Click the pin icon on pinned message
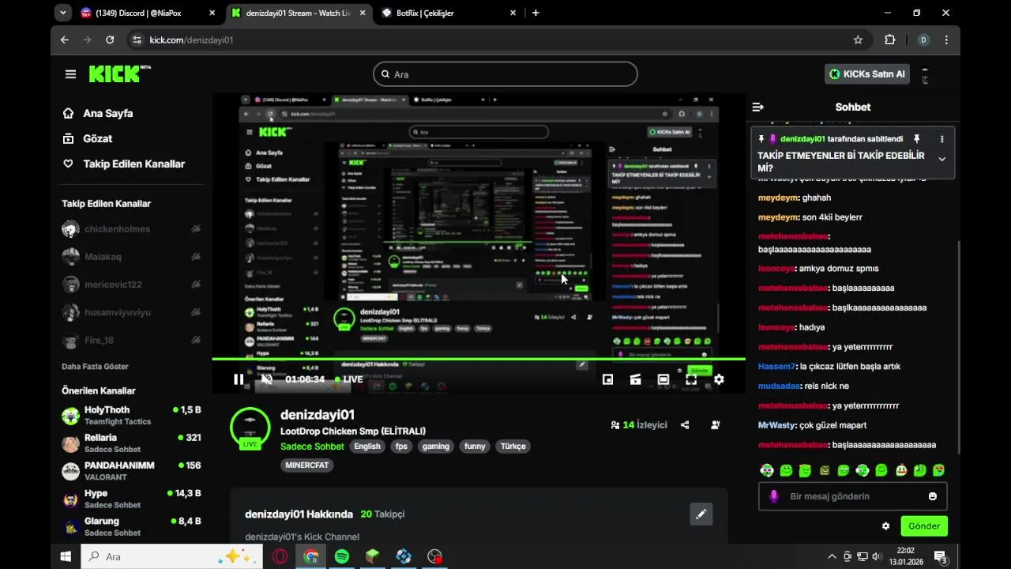The image size is (1011, 569). tap(916, 139)
